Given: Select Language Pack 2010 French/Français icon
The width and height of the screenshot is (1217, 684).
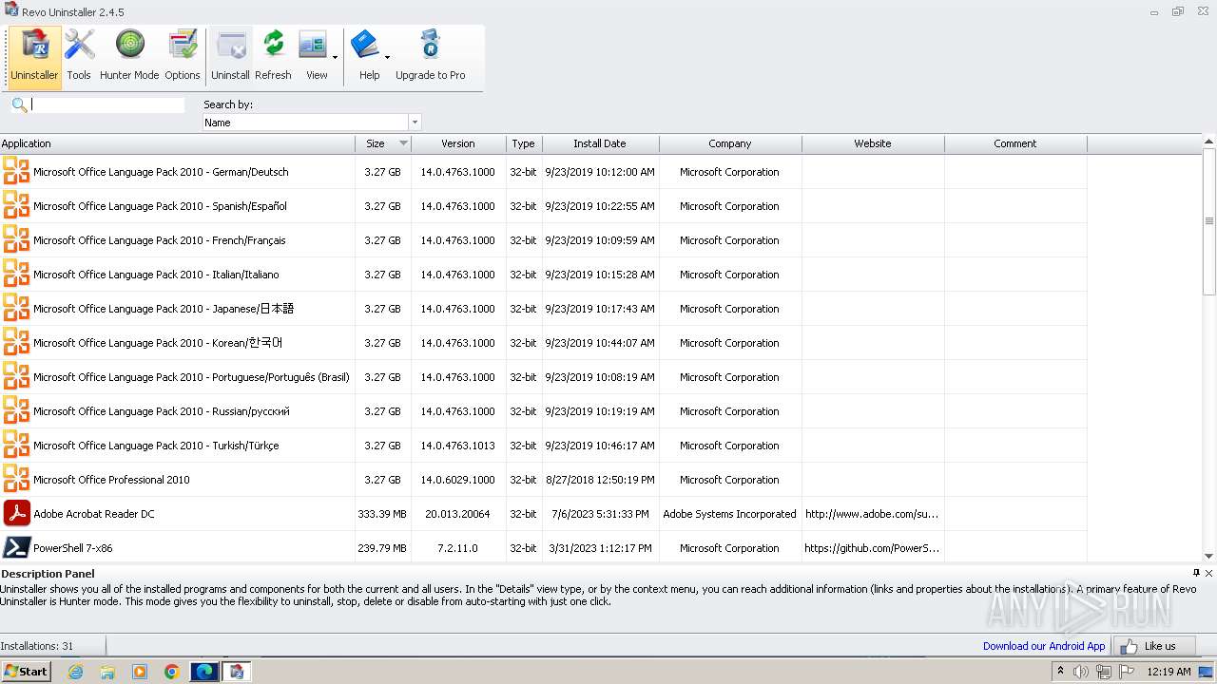Looking at the screenshot, I should (x=16, y=239).
